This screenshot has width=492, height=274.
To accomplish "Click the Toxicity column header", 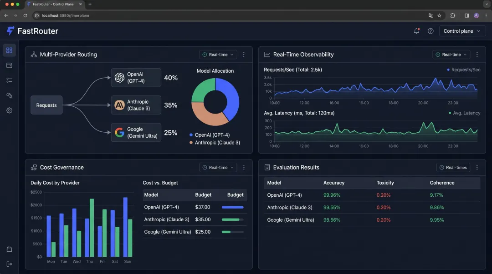I will [x=385, y=183].
